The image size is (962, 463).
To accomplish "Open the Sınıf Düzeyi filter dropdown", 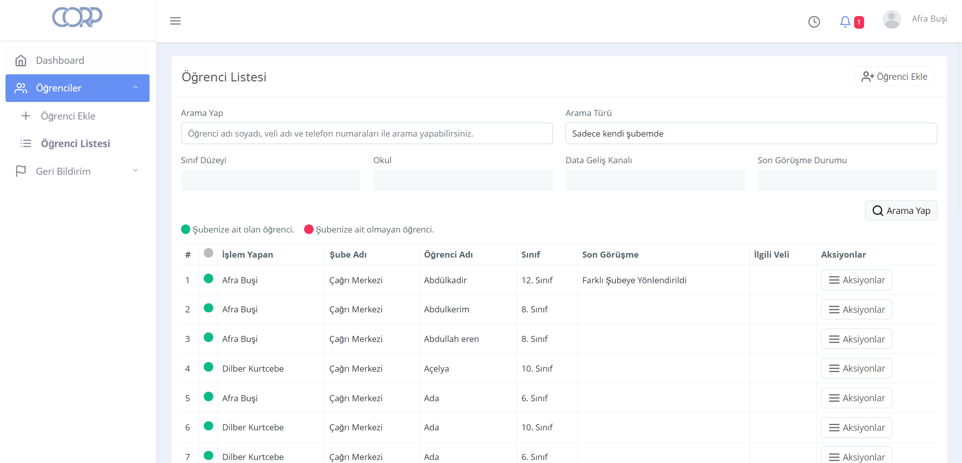I will coord(270,180).
